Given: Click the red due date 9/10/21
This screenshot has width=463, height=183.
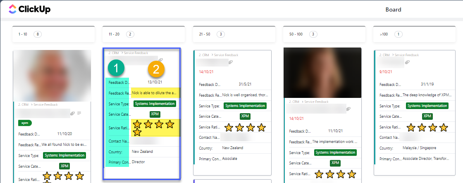Looking at the screenshot, I should click(385, 71).
